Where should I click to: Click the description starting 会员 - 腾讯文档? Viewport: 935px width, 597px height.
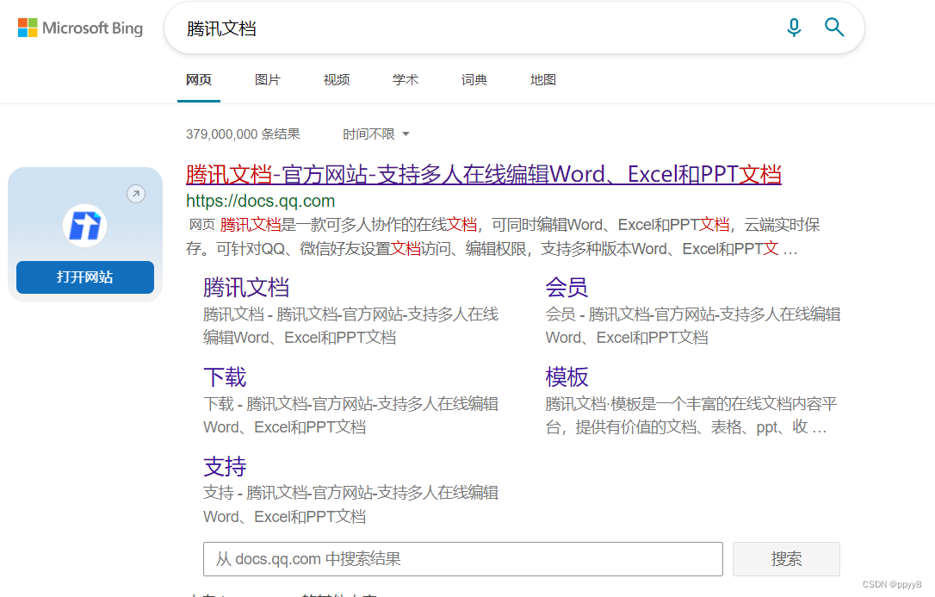(x=693, y=326)
